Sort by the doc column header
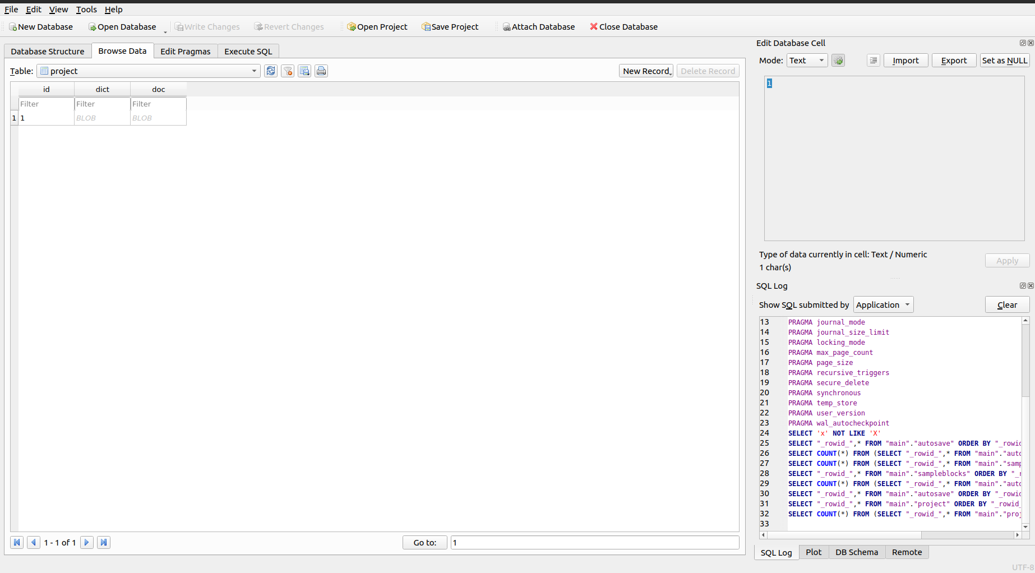Viewport: 1035px width, 573px height. click(x=159, y=90)
